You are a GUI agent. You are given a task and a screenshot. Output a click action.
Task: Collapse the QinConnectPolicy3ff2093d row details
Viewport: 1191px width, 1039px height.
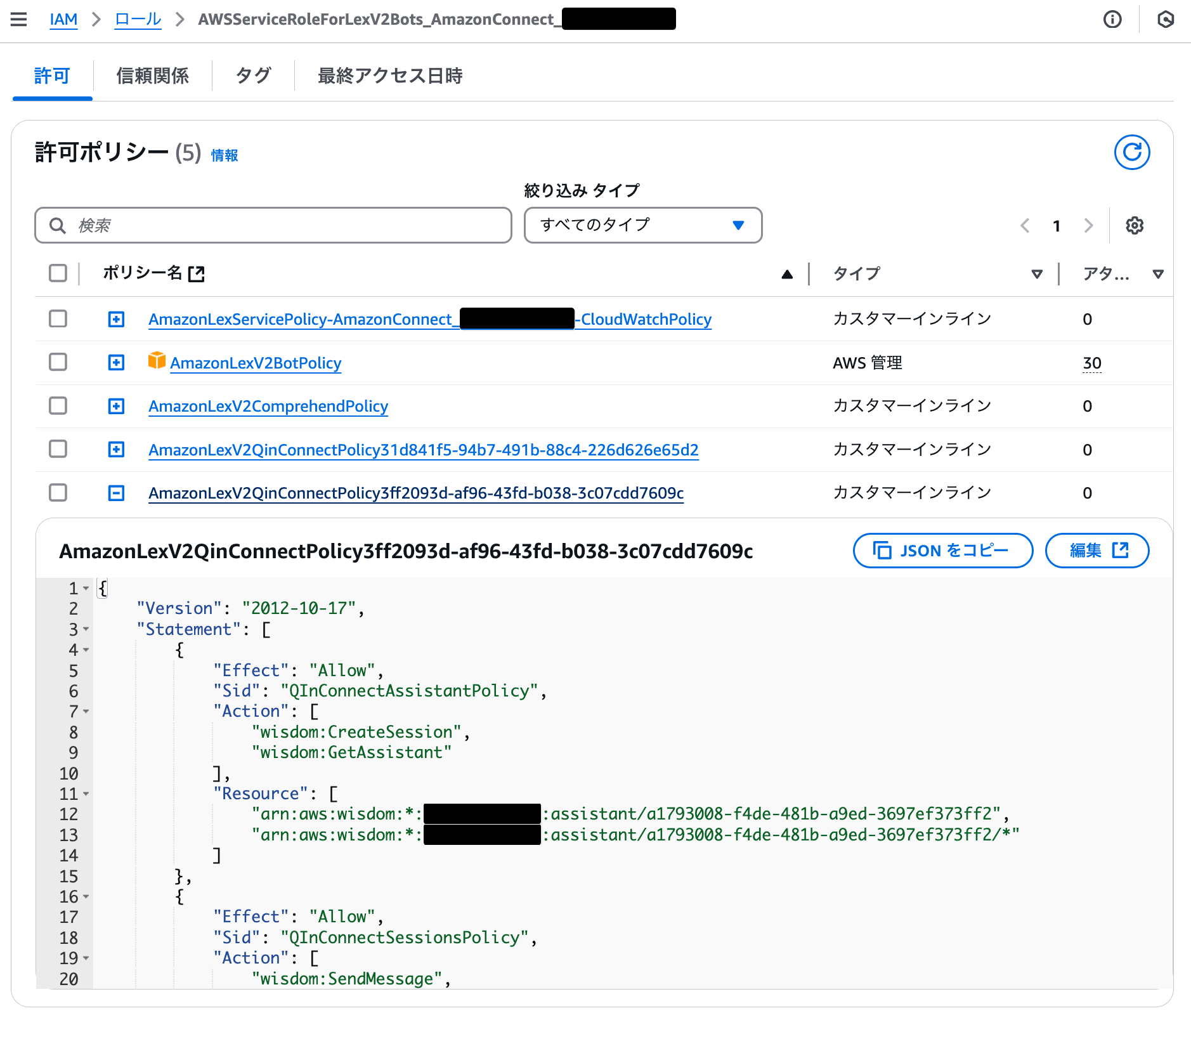pyautogui.click(x=116, y=493)
